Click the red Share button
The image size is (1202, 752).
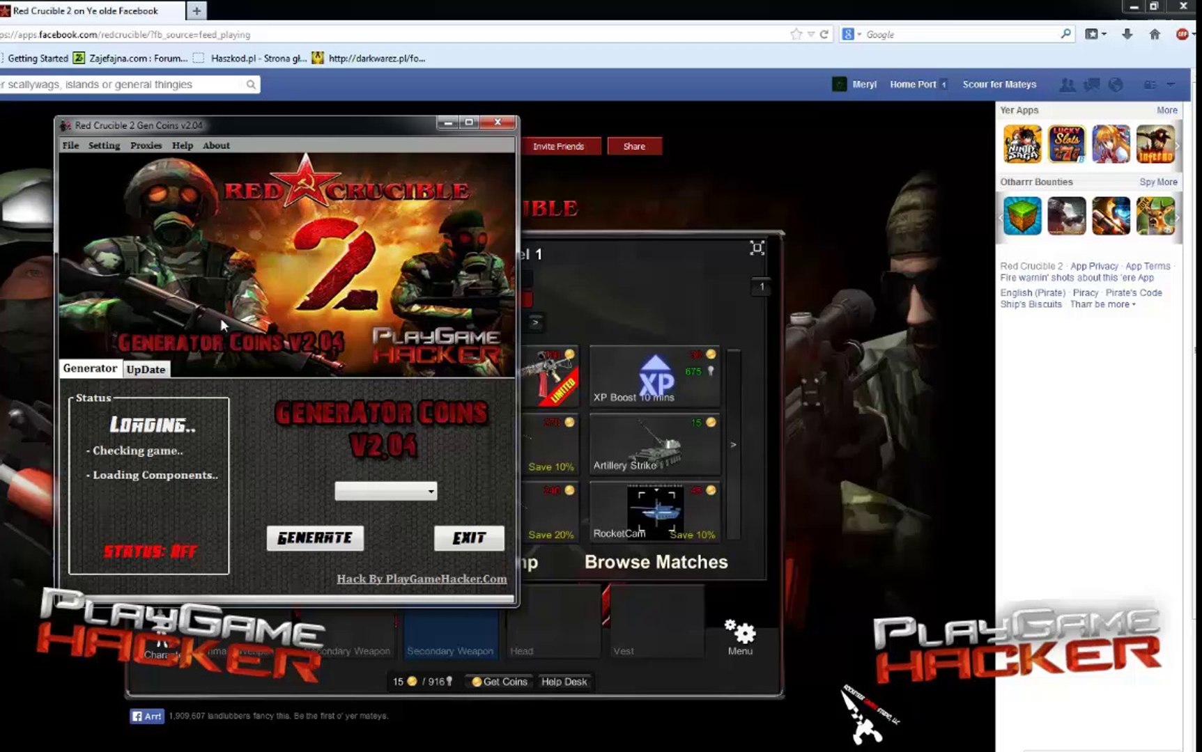[x=634, y=146]
